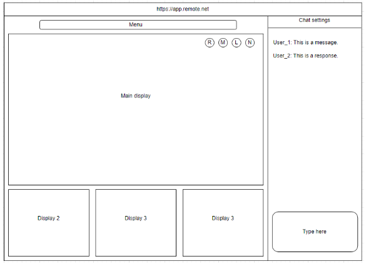Open the Chat settings header
This screenshot has height=264, width=366.
pyautogui.click(x=315, y=22)
